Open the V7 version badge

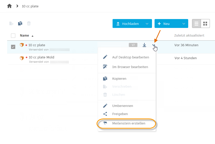pos(133,45)
